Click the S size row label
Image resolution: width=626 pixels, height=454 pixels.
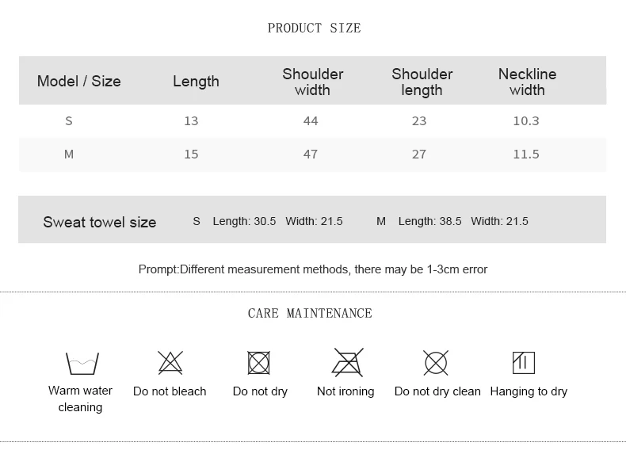[69, 120]
